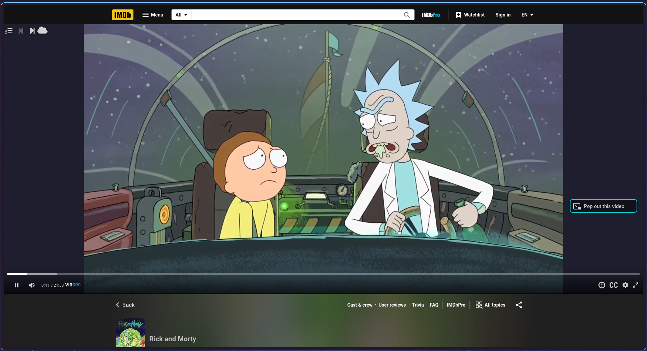Click Pop out this video
The image size is (647, 351).
coord(604,206)
